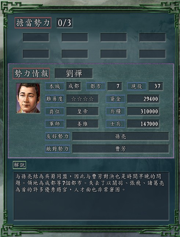Select the 成都 home city value

[x=74, y=86]
